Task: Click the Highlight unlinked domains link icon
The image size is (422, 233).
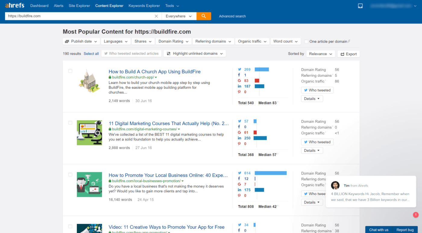Action: coord(168,54)
